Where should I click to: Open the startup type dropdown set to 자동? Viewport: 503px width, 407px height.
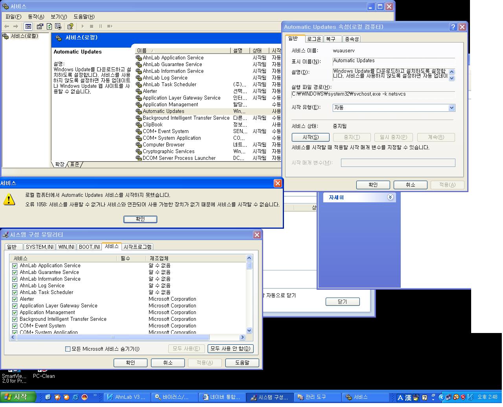[x=451, y=108]
